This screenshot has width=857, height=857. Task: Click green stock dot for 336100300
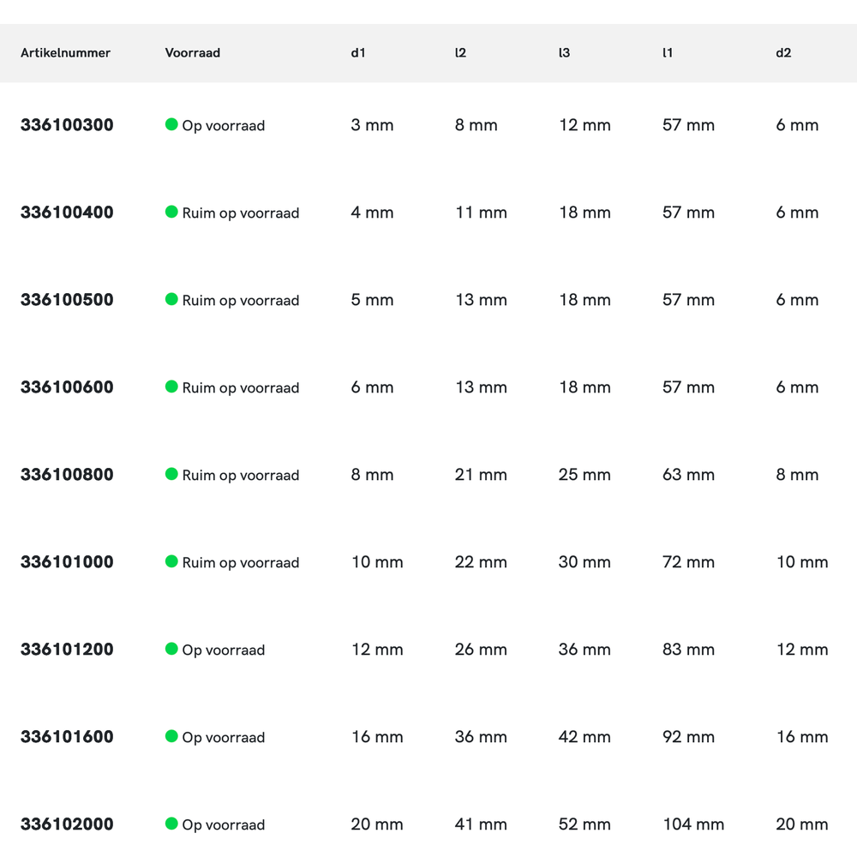(171, 124)
